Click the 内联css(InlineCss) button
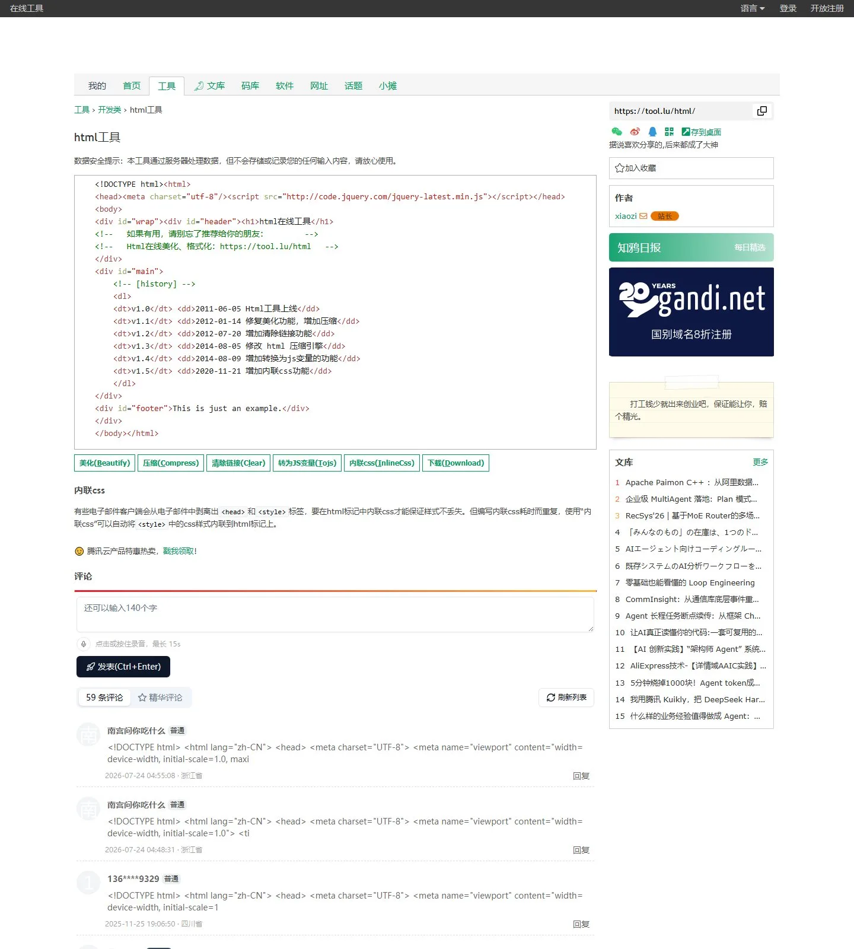The image size is (854, 949). [x=382, y=463]
